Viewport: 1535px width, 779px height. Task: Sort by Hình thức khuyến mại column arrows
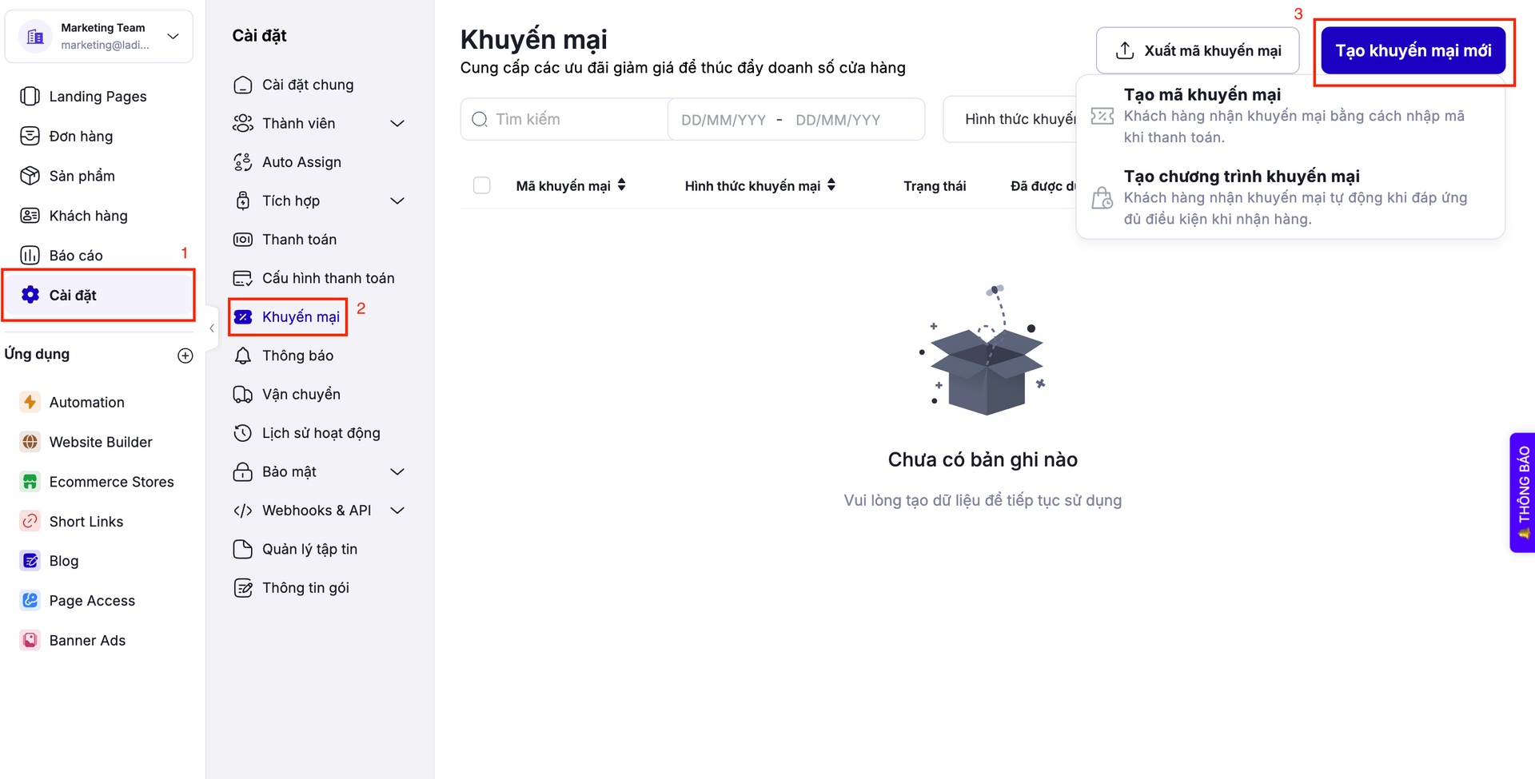pyautogui.click(x=831, y=185)
